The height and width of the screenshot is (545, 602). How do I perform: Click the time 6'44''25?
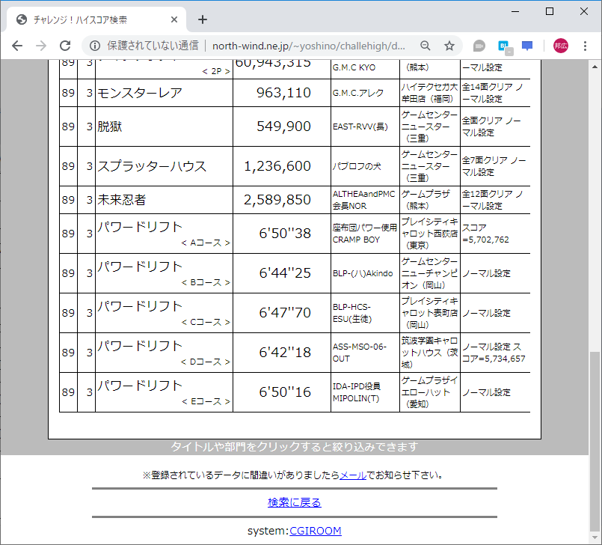click(x=285, y=273)
